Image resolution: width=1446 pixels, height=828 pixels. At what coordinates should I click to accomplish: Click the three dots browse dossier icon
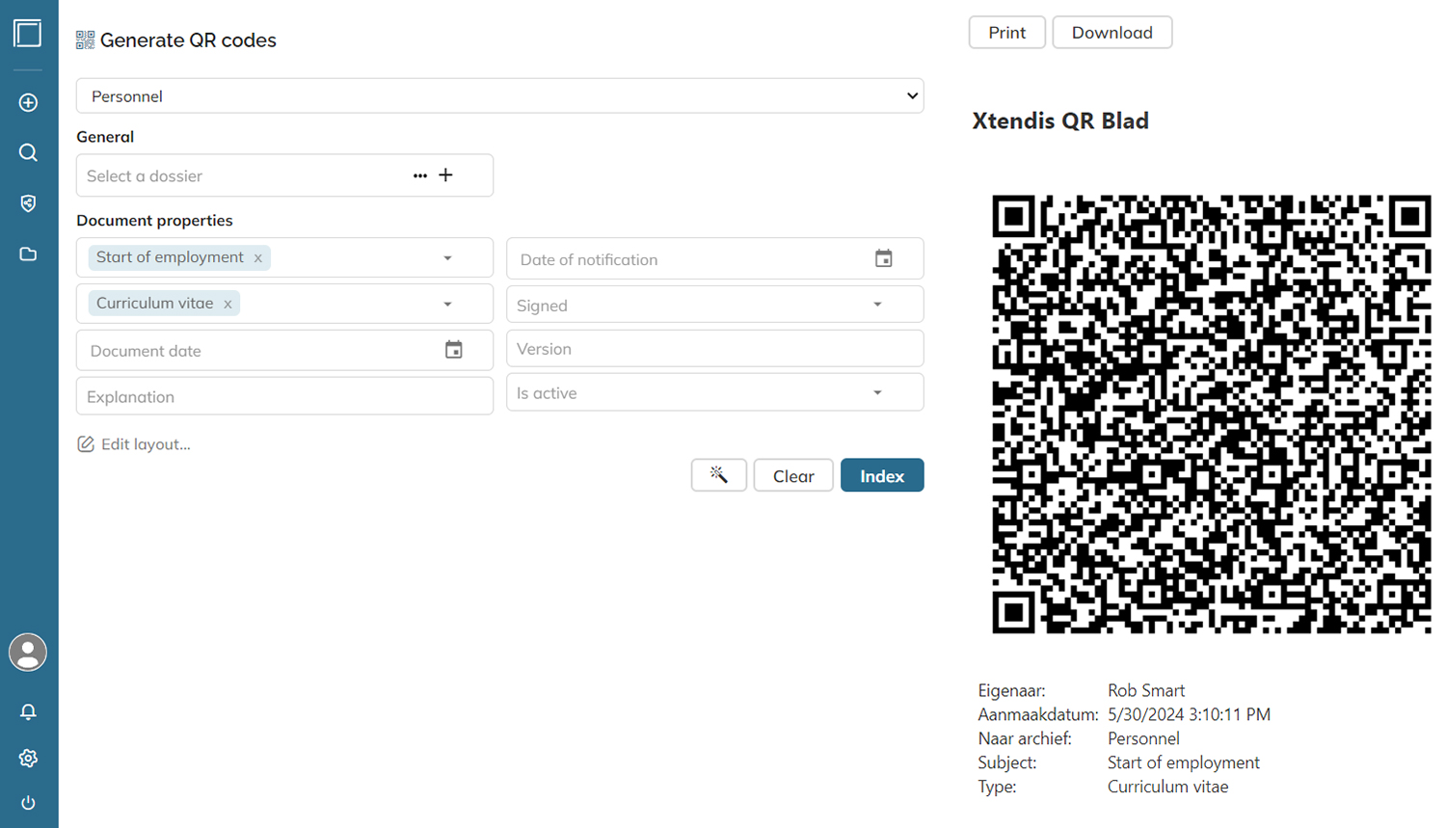tap(420, 175)
